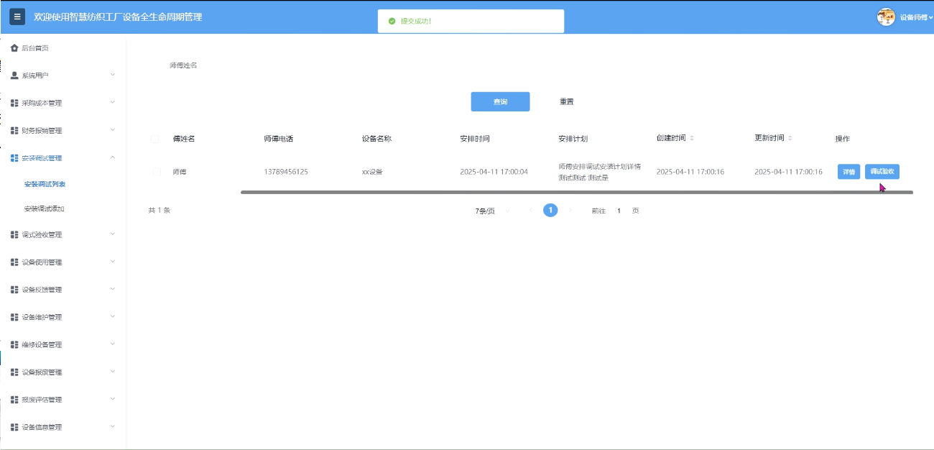
Task: Click the 安排时间 column header
Action: 475,139
